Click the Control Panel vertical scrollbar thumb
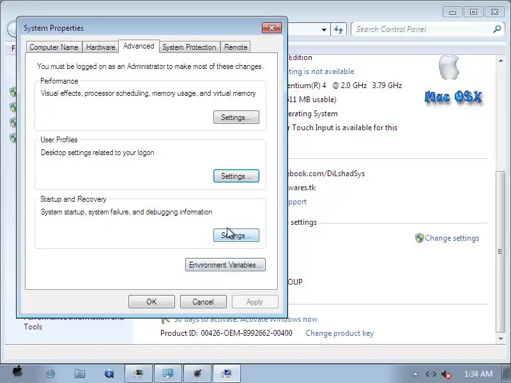511x383 pixels. pos(501,252)
